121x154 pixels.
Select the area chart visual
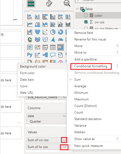38,24
